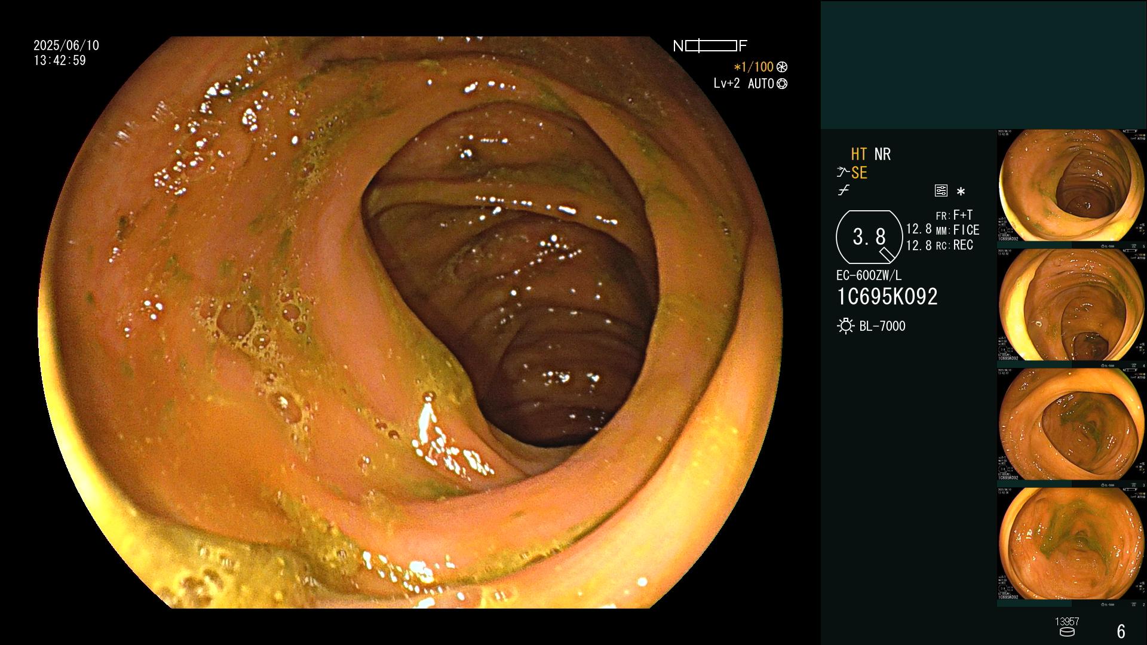Click the storage disk icon
The image size is (1147, 645).
click(1067, 632)
